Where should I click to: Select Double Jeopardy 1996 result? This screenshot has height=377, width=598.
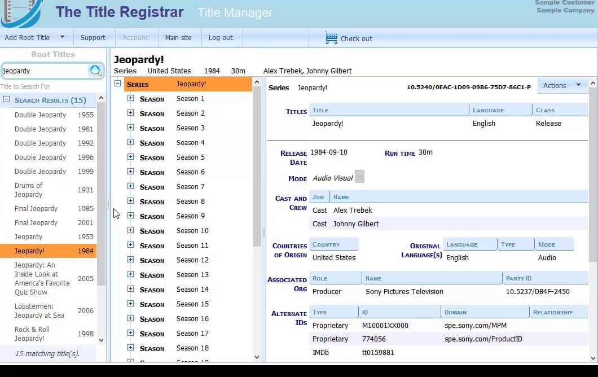(x=48, y=157)
